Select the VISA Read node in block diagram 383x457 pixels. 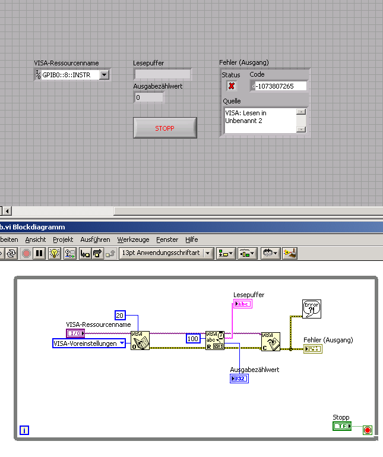point(214,341)
